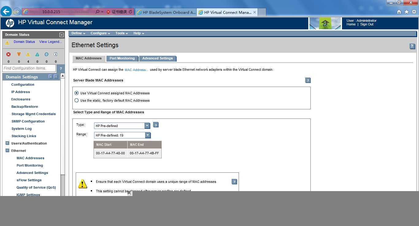The image size is (419, 226).
Task: Click the red certificate error icon
Action: click(x=108, y=12)
